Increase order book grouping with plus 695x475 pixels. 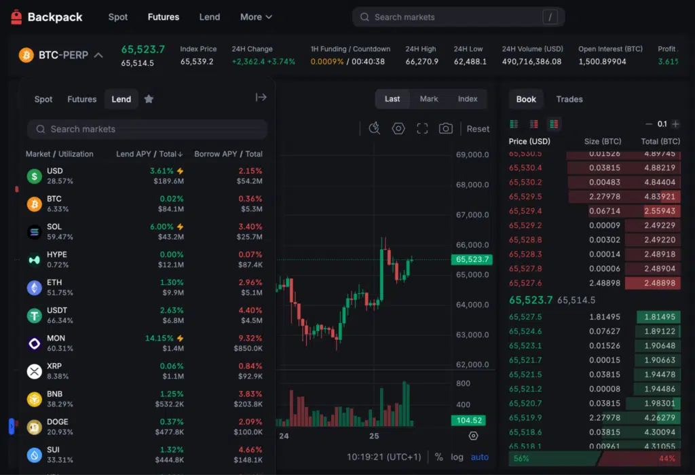(x=677, y=124)
